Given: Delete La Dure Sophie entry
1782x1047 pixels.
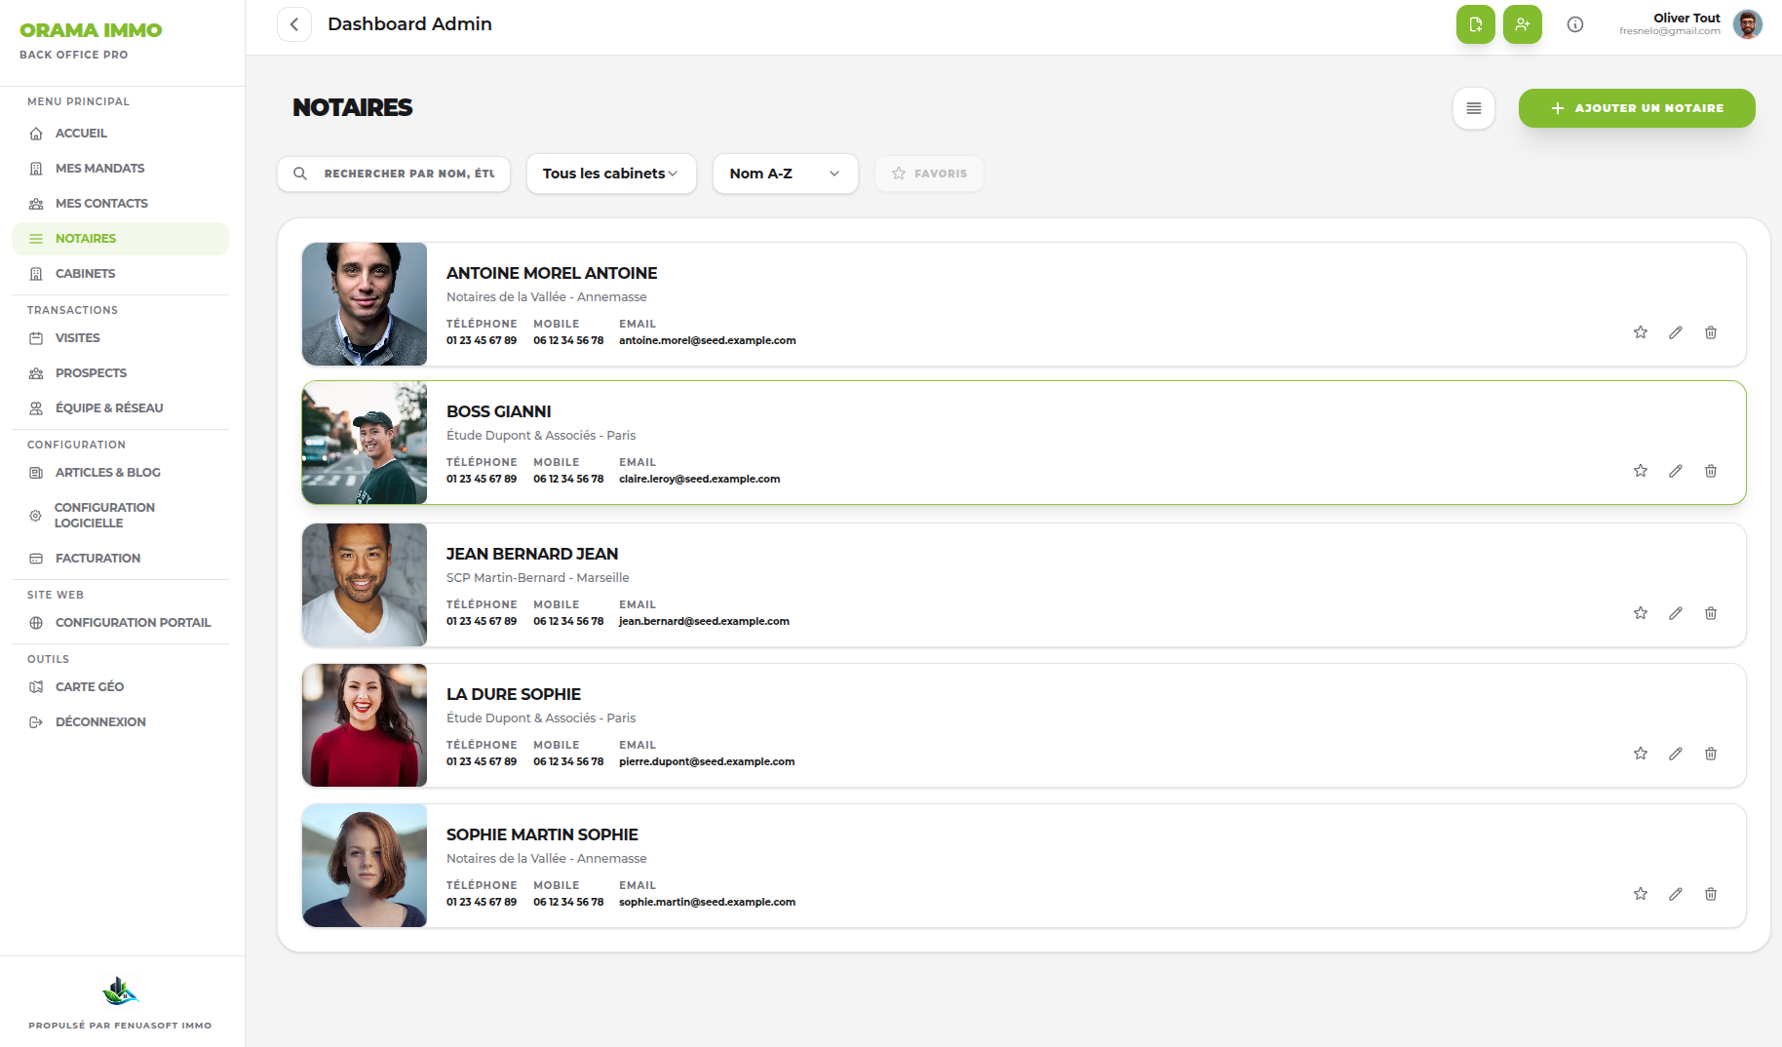Looking at the screenshot, I should point(1711,754).
